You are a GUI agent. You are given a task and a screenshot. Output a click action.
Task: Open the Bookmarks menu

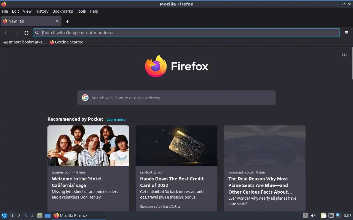click(x=63, y=11)
